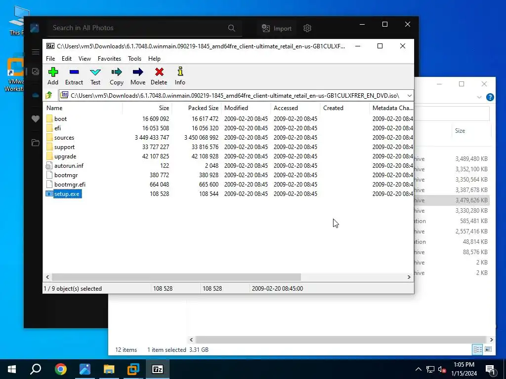Select the sources folder icon
The image size is (506, 379).
49,137
